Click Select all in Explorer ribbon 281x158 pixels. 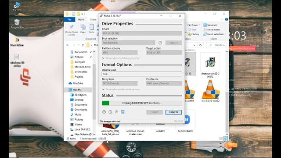point(210,25)
